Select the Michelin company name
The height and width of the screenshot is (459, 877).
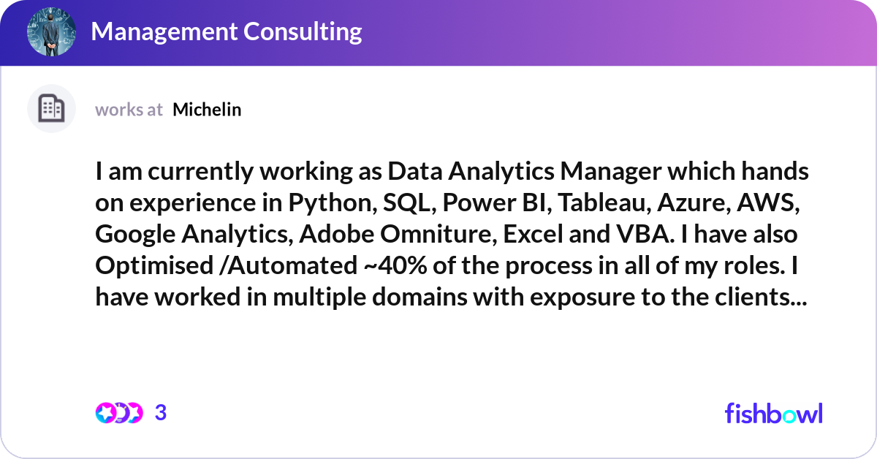208,110
